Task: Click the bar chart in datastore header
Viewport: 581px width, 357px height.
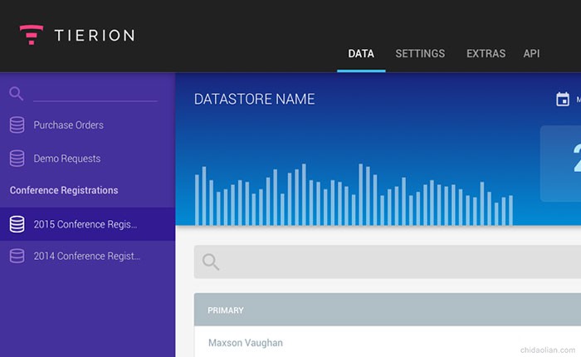Action: (x=354, y=194)
